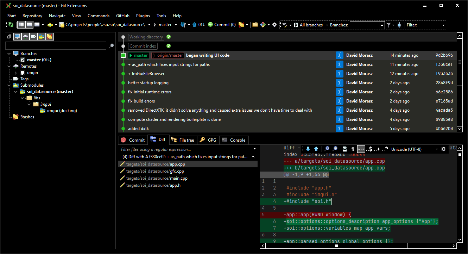Open the layout options dropdown arrow
The width and height of the screenshot is (468, 254).
click(x=43, y=25)
